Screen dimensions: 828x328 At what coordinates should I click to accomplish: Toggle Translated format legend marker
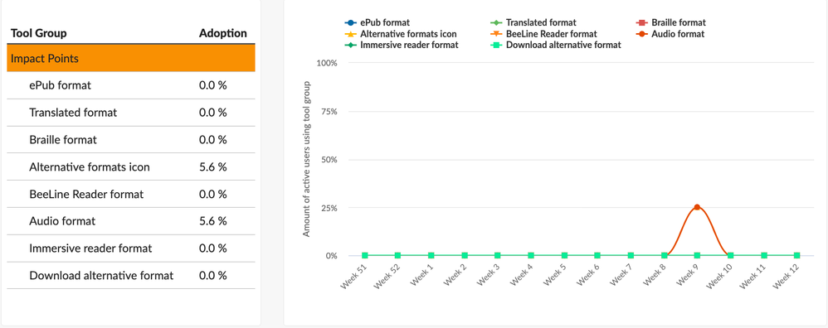pos(494,22)
